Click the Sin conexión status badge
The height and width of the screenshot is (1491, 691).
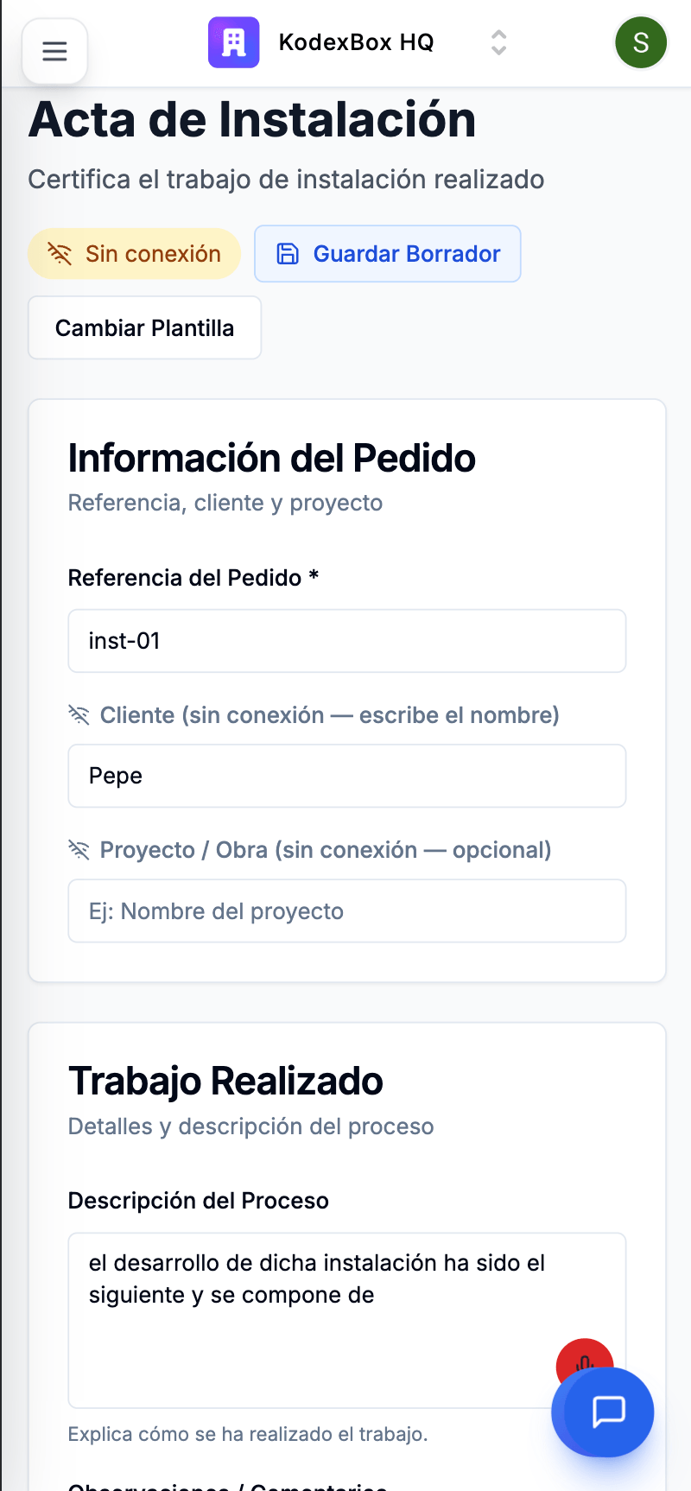tap(134, 252)
